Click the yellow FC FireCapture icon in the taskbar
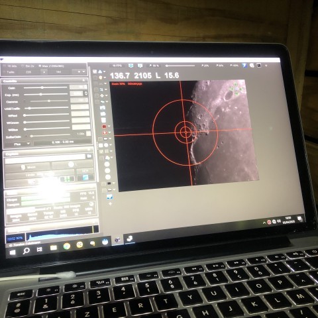Viewport: 318px width, 318px height. pyautogui.click(x=79, y=244)
